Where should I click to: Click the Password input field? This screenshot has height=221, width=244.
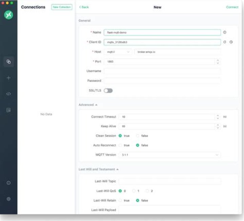162,81
